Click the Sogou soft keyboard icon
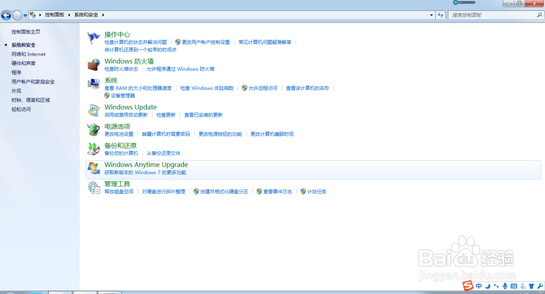Image resolution: width=545 pixels, height=294 pixels. click(x=514, y=286)
